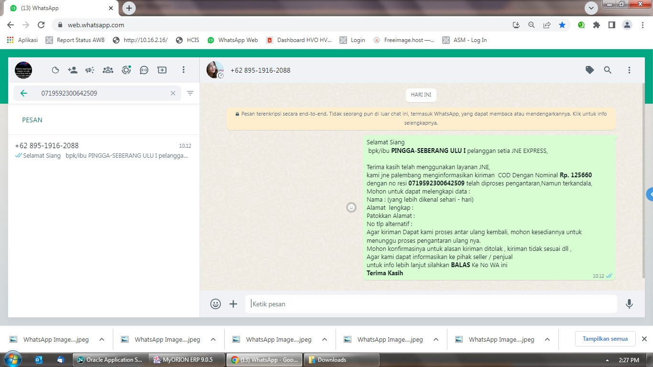Open the ASM - Log In bookmark
The height and width of the screenshot is (367, 653).
click(465, 40)
